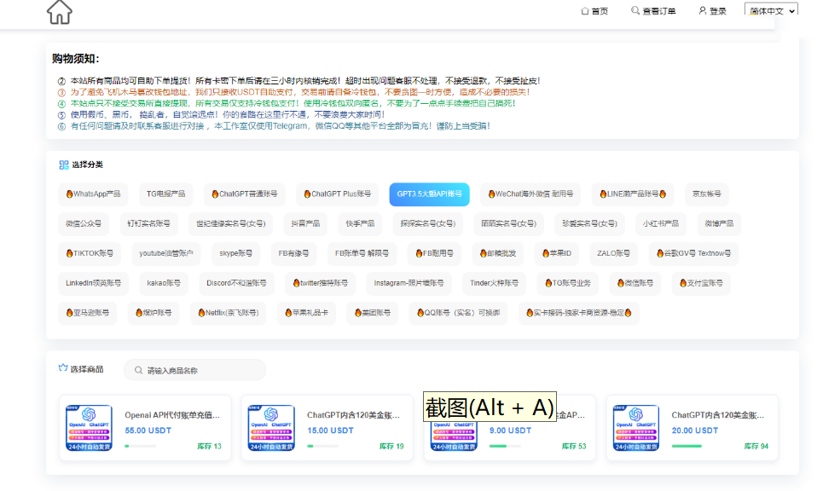Image resolution: width=823 pixels, height=491 pixels.
Task: Open the thumbnail of the 15.00 USDT product
Action: pos(271,428)
